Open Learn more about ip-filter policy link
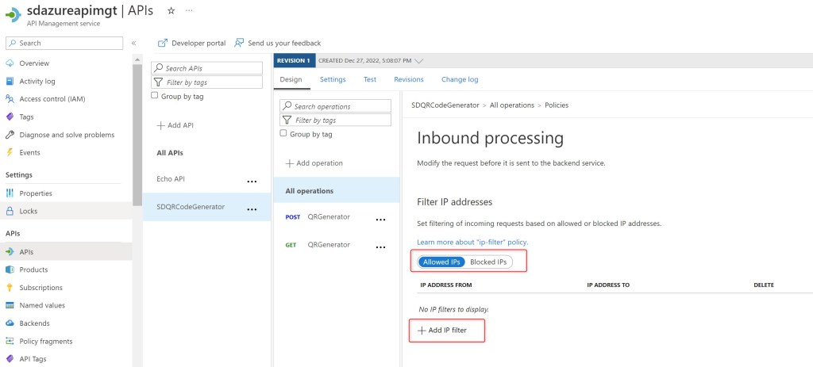Screen dimensions: 813x367 pyautogui.click(x=472, y=242)
